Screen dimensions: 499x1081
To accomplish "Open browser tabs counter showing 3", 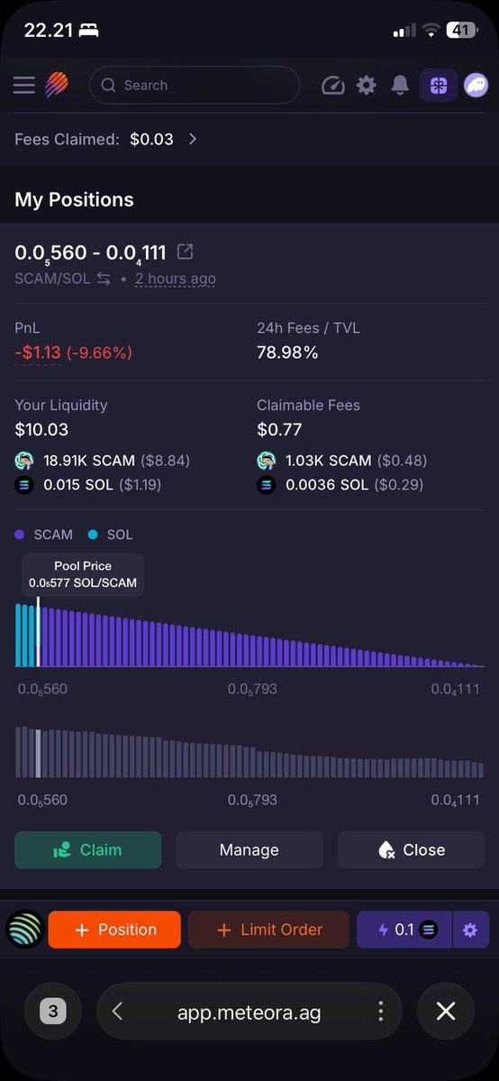I will [x=53, y=1012].
